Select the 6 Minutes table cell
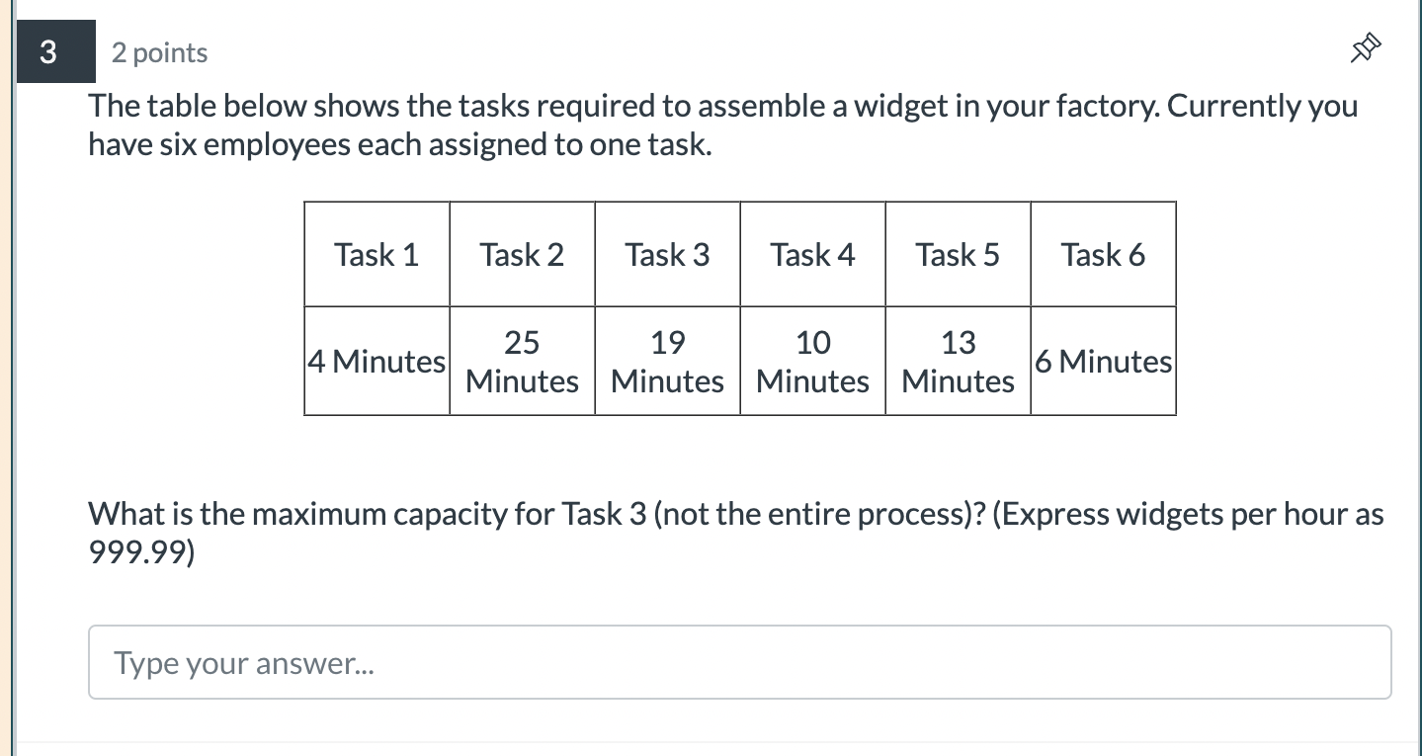1422x756 pixels. (1103, 361)
